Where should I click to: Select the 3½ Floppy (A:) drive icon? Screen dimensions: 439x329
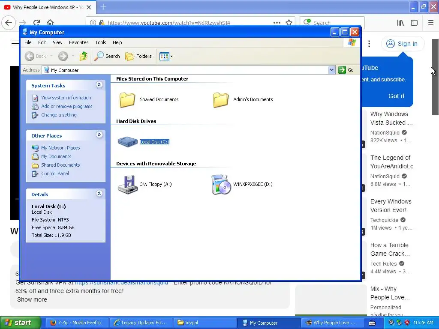[x=127, y=184]
